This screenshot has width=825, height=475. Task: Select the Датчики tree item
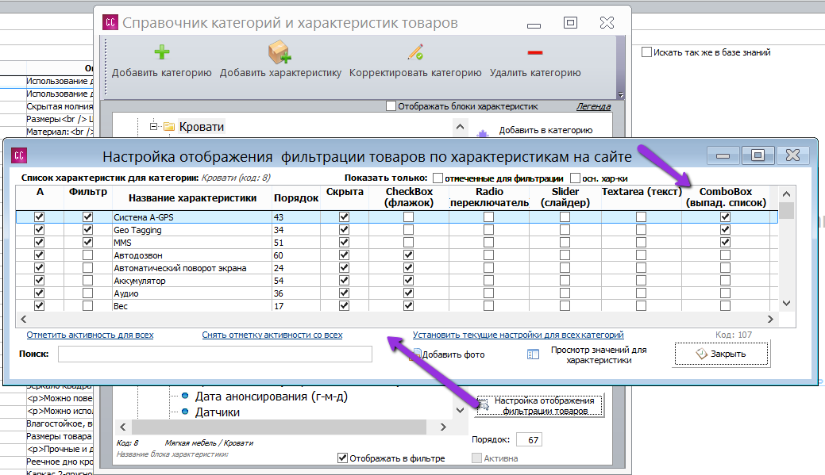coord(218,412)
